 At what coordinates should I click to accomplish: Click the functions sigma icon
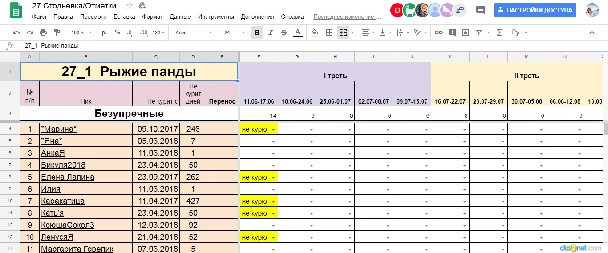(x=499, y=32)
